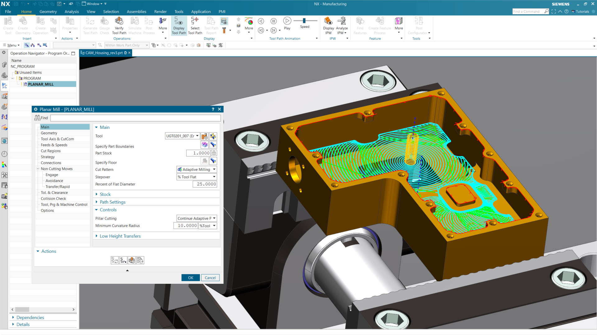Switch to the Geometry ribbon tab
This screenshot has width=597, height=335.
48,11
